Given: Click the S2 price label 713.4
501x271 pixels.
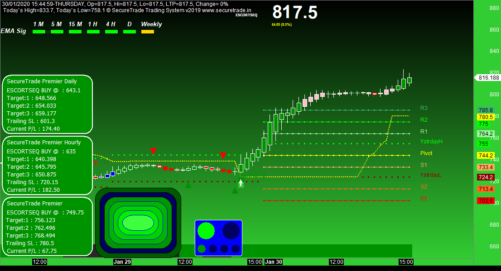Looking at the screenshot, I should click(x=486, y=189).
